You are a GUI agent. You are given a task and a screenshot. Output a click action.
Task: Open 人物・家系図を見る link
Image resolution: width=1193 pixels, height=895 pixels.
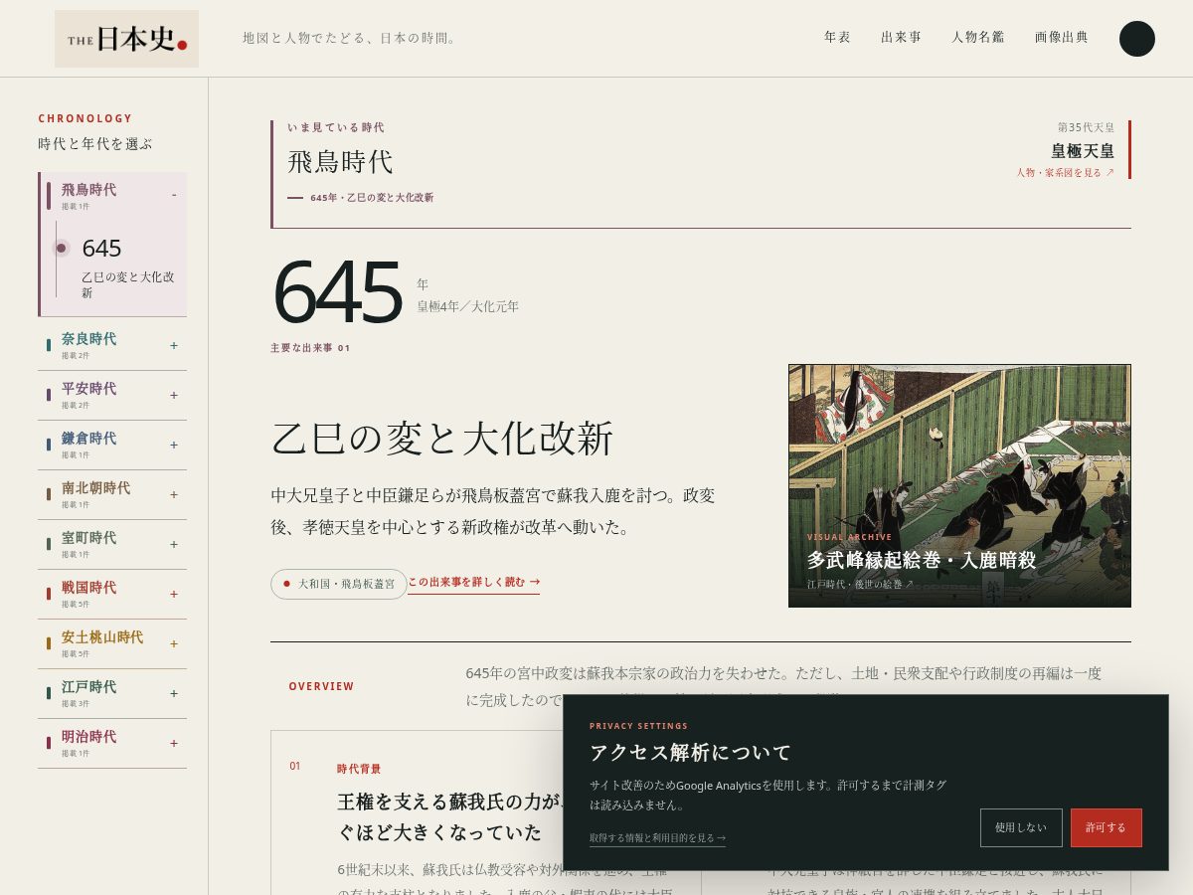[x=1065, y=172]
